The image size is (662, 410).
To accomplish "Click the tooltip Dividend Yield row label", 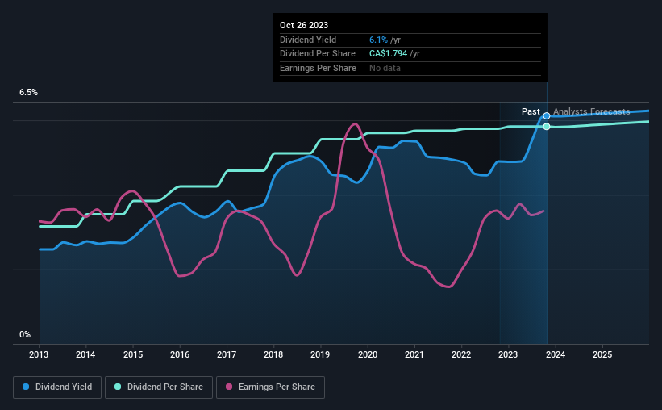I will pyautogui.click(x=308, y=40).
